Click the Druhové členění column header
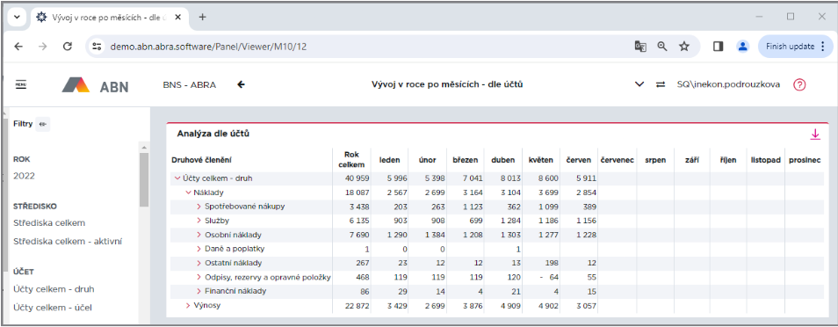Image resolution: width=838 pixels, height=327 pixels. [x=201, y=159]
